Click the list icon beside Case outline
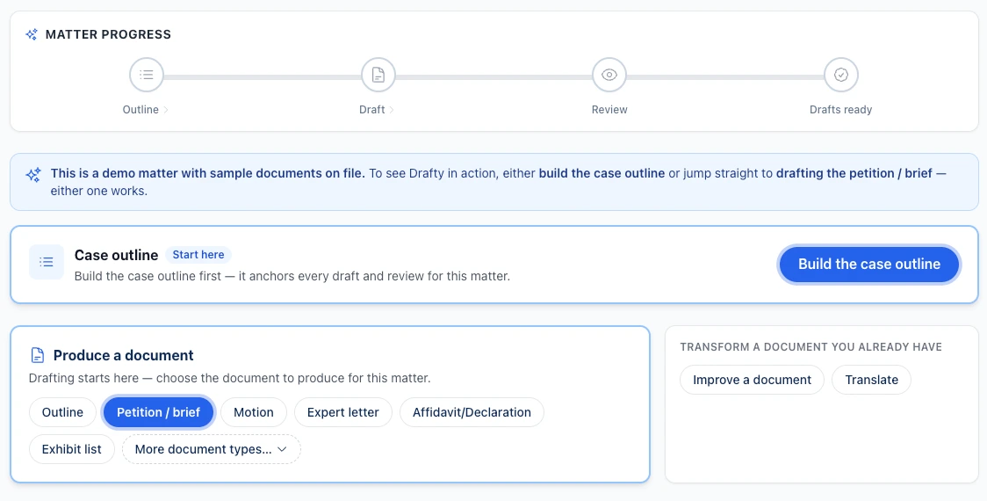The height and width of the screenshot is (501, 987). [46, 262]
